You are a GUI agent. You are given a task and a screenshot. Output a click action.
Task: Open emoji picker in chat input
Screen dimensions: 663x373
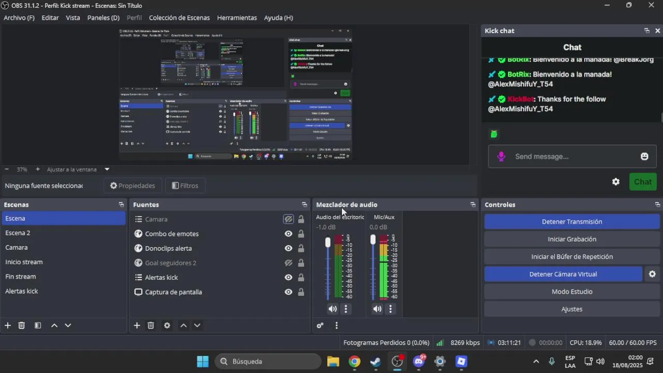click(x=644, y=156)
